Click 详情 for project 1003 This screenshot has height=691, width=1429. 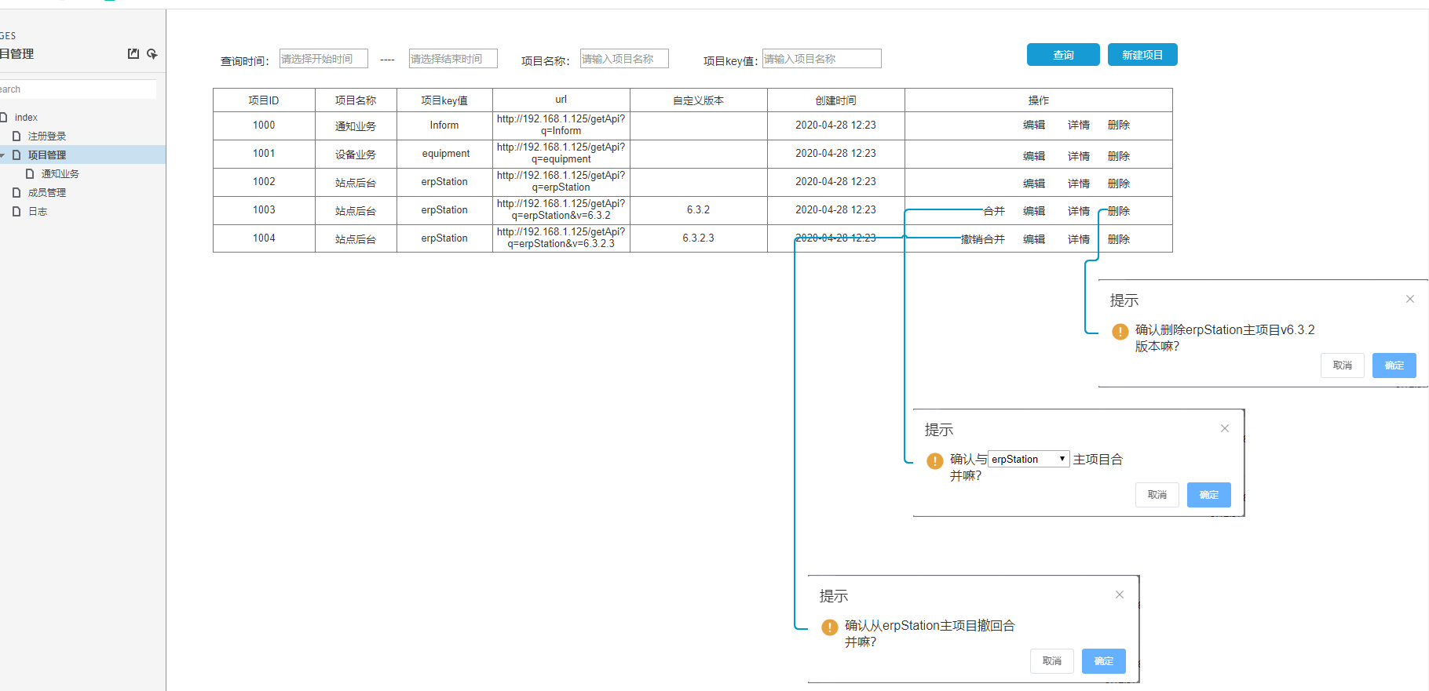[x=1079, y=211]
